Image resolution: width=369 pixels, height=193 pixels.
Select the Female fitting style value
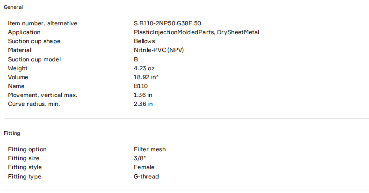144,167
